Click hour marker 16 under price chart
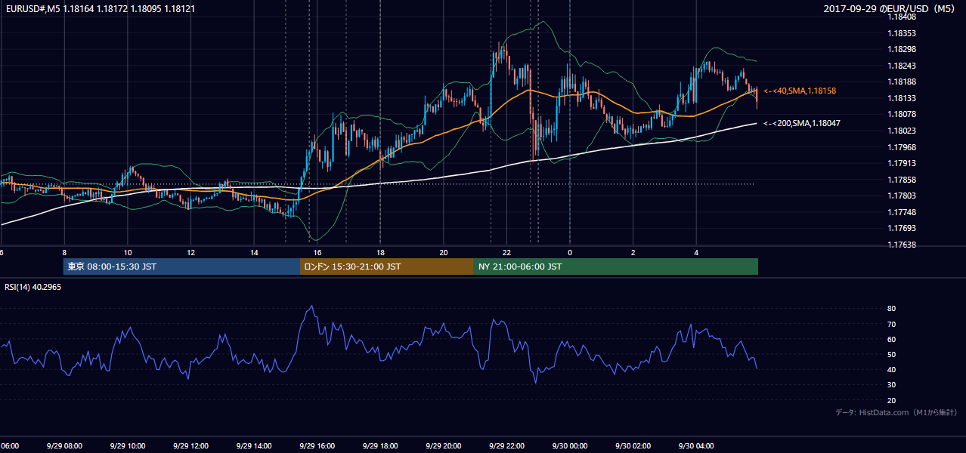Viewport: 966px width, 453px height. coord(317,253)
